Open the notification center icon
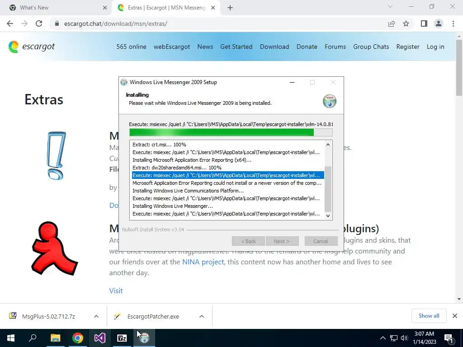The height and width of the screenshot is (347, 463). 449,338
